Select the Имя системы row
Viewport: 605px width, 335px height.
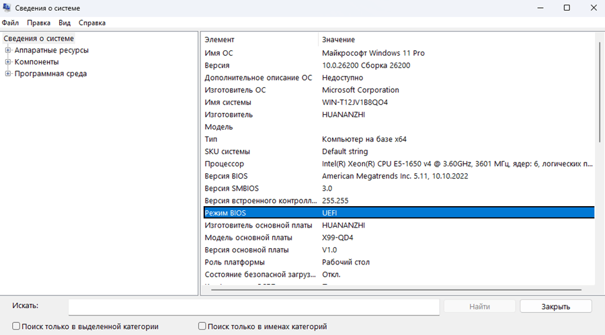(399, 102)
